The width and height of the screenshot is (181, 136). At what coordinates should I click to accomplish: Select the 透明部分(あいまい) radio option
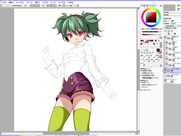click(141, 73)
